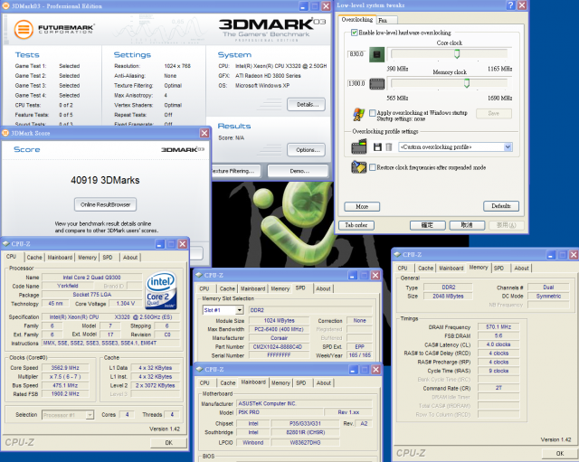Delete profile using the trash bin icon
This screenshot has height=462, width=579.
388,146
